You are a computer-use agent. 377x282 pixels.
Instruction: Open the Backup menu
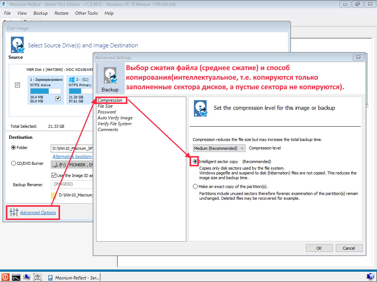pos(40,13)
